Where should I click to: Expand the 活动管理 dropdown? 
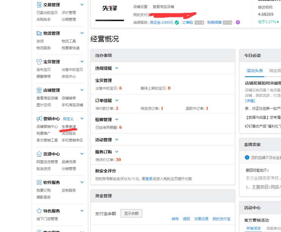tap(117, 140)
